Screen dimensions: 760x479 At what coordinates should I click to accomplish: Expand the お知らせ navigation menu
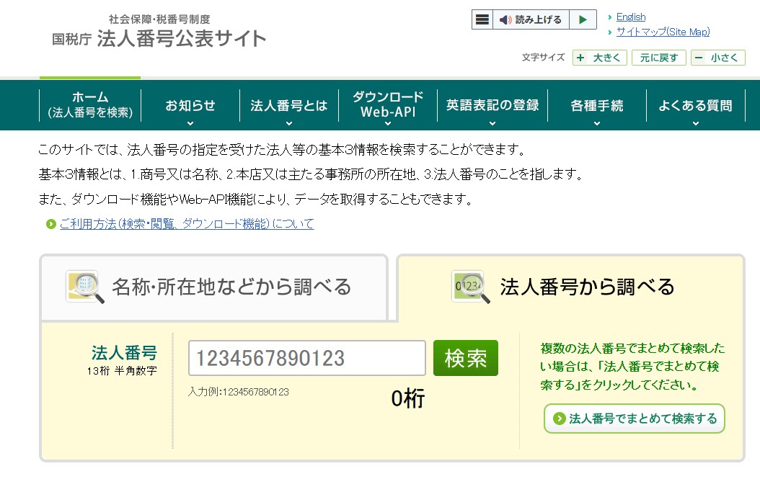(x=190, y=107)
